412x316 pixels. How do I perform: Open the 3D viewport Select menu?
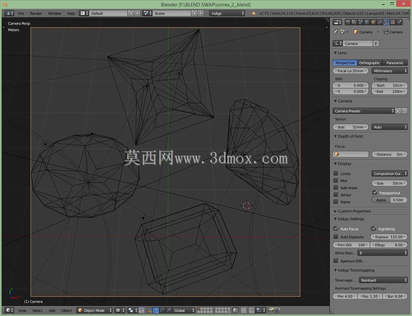pos(37,310)
